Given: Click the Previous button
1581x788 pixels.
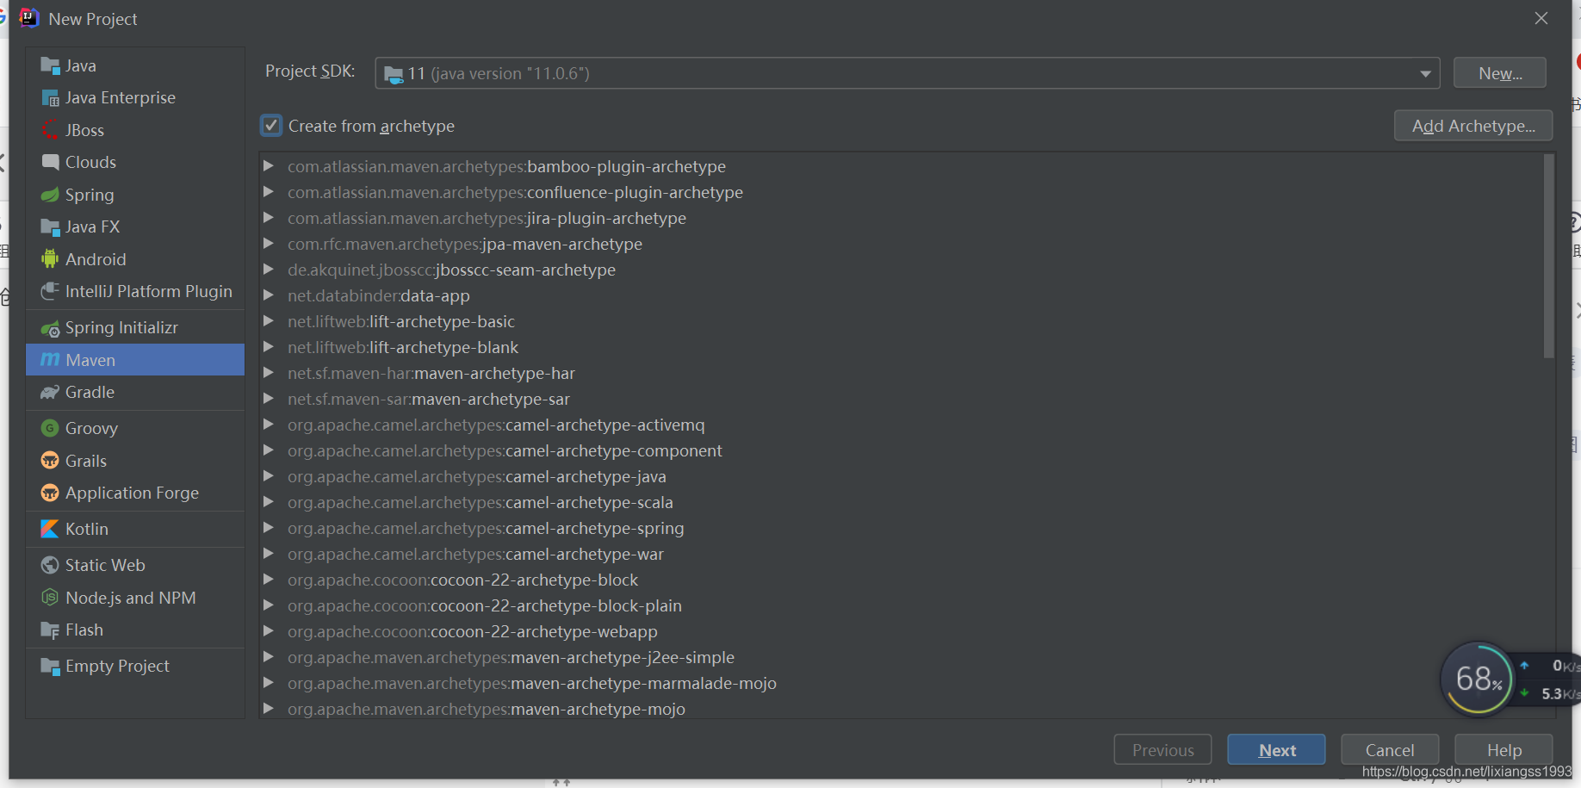Looking at the screenshot, I should [x=1162, y=749].
